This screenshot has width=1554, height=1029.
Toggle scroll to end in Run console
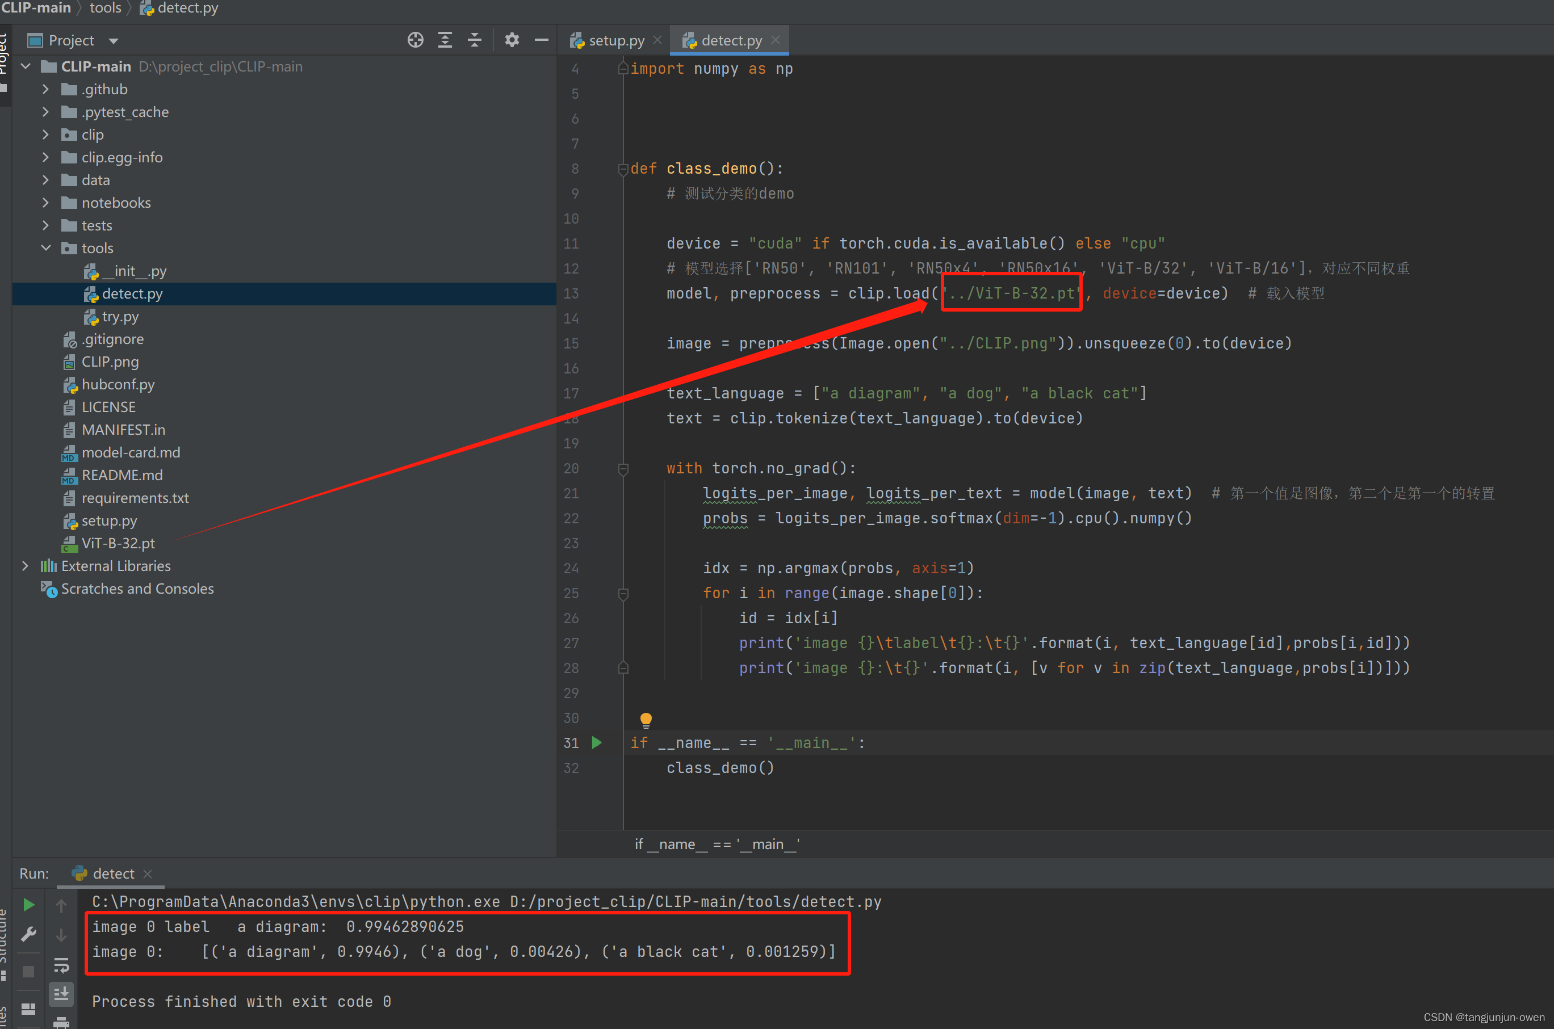[61, 994]
